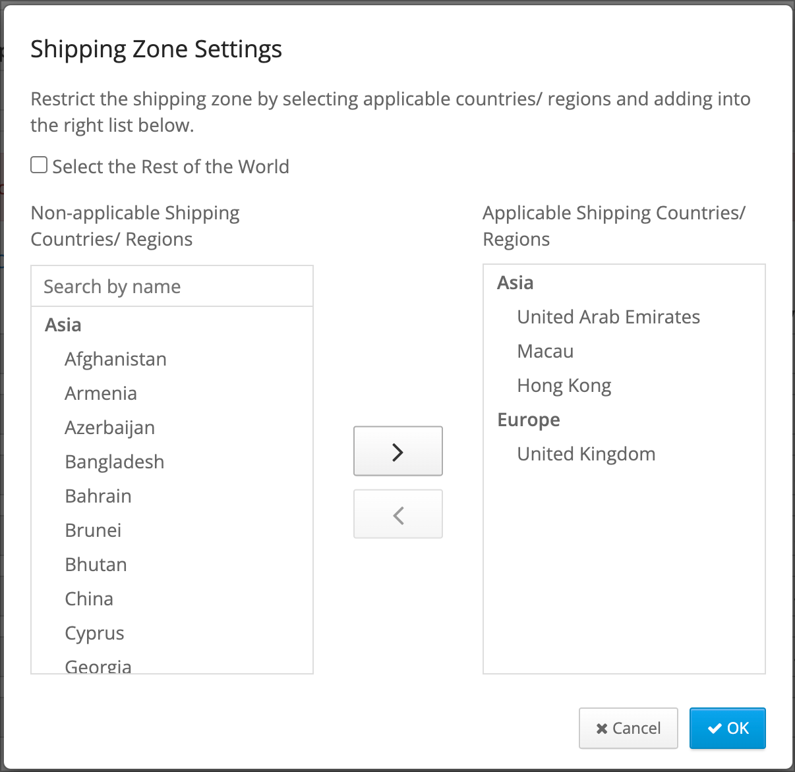Select Bangladesh in the left list
Image resolution: width=795 pixels, height=772 pixels.
(114, 462)
